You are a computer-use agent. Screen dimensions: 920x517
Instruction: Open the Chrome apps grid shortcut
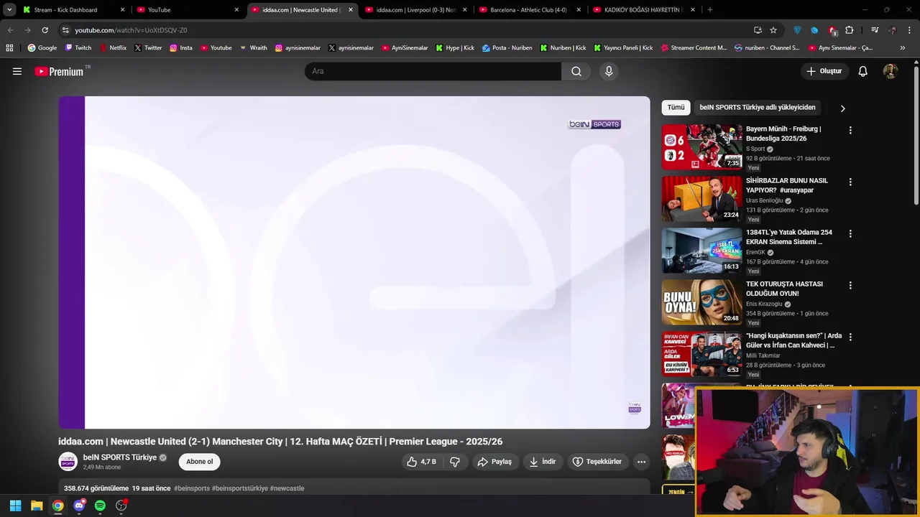pyautogui.click(x=9, y=48)
